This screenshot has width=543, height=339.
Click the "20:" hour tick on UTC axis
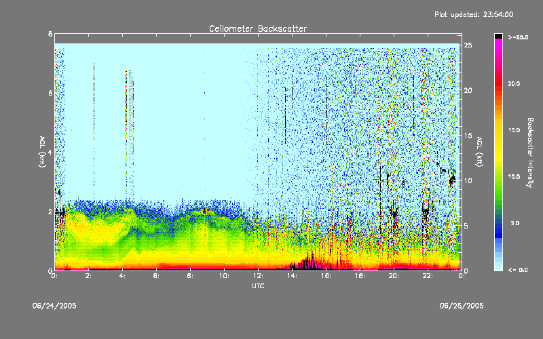click(394, 276)
